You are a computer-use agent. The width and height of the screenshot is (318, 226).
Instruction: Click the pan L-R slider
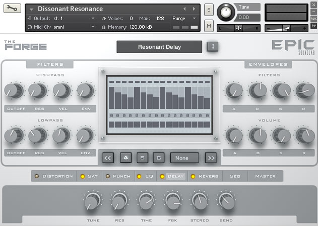(x=238, y=28)
